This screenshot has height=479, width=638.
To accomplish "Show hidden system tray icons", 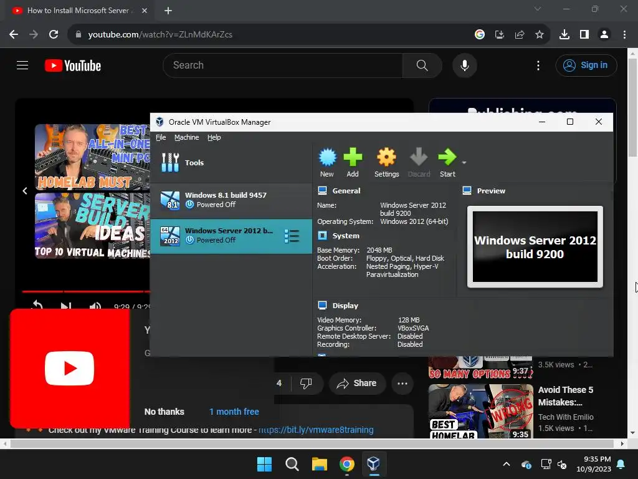I will [x=507, y=464].
